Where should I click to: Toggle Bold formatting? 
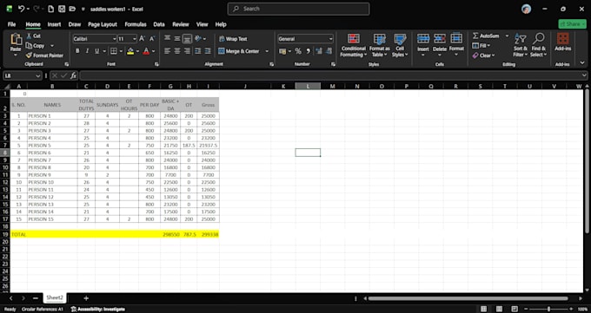pyautogui.click(x=77, y=51)
